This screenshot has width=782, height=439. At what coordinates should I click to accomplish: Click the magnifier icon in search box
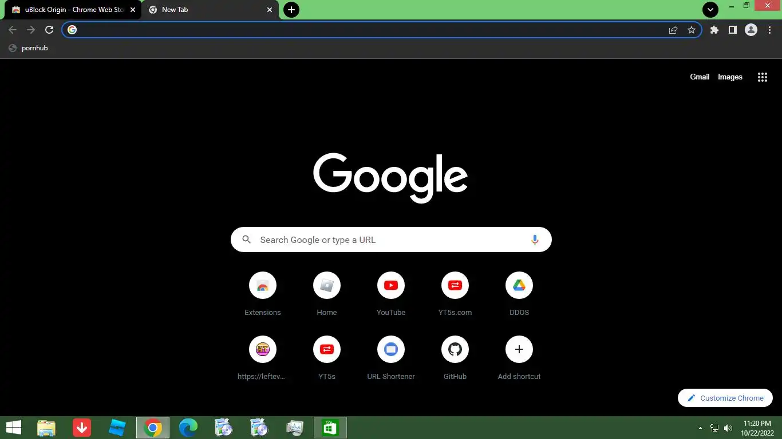[247, 240]
